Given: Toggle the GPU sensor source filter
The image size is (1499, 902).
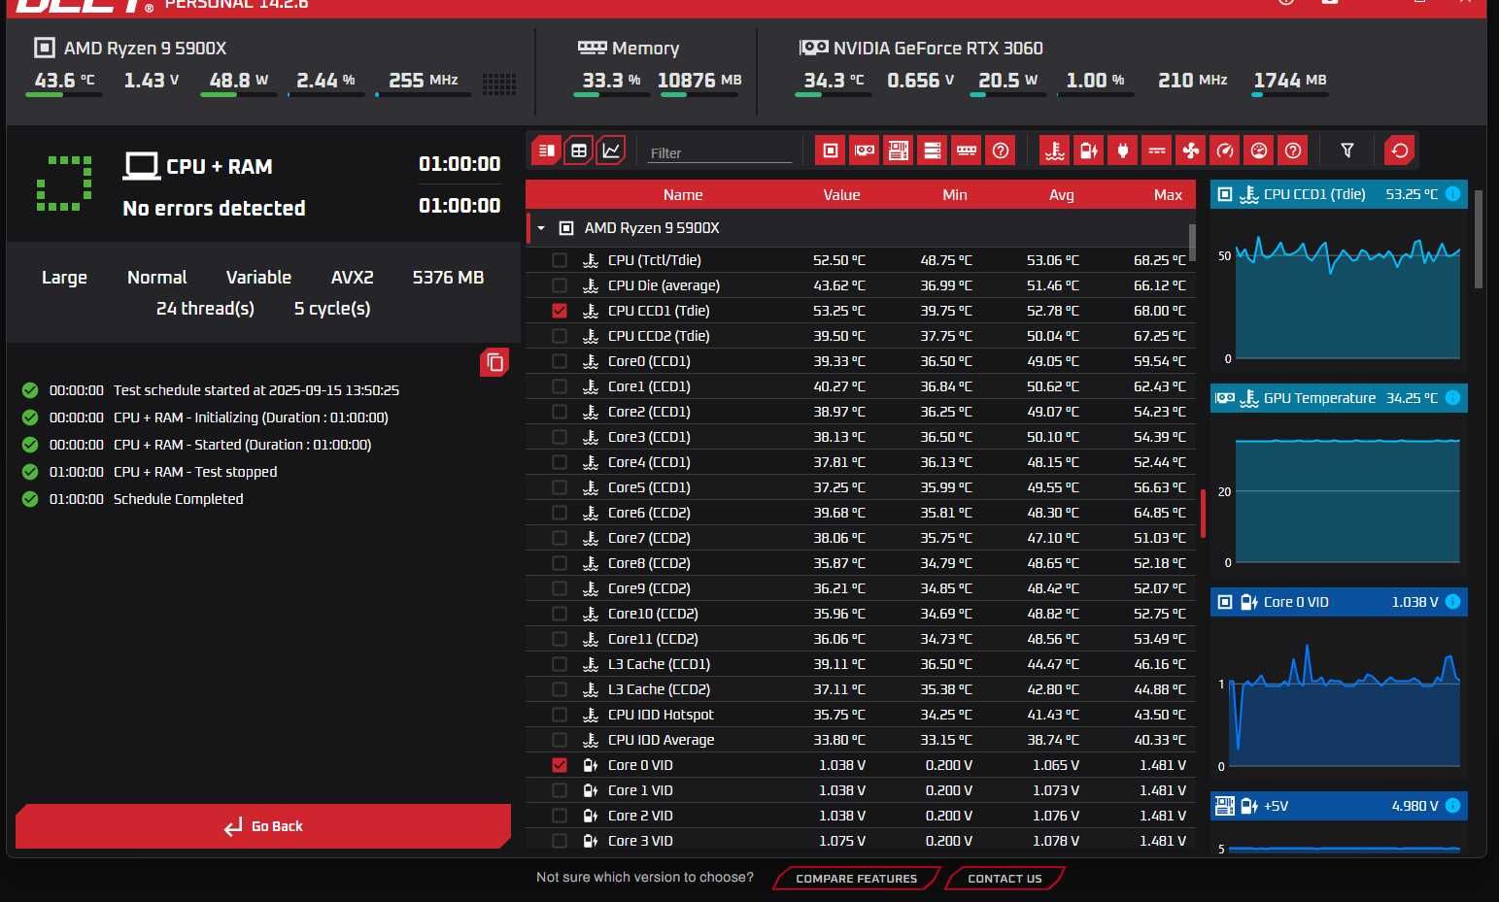Looking at the screenshot, I should tap(864, 150).
